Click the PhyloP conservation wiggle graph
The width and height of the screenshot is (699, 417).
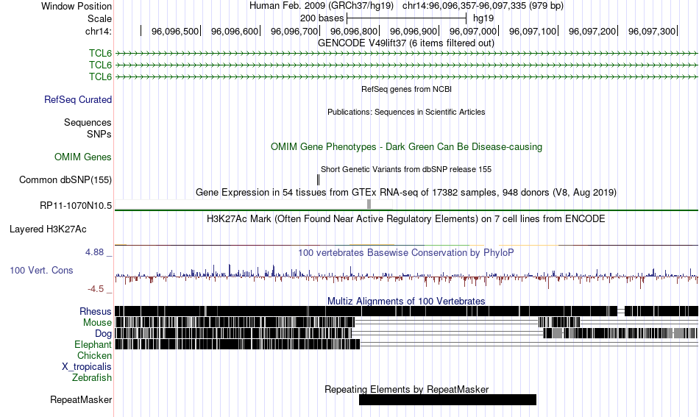click(x=406, y=275)
